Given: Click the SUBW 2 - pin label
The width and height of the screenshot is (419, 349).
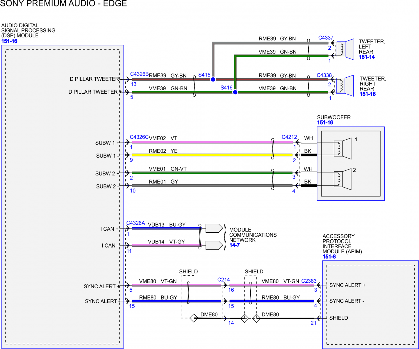Looking at the screenshot, I should (108, 186).
